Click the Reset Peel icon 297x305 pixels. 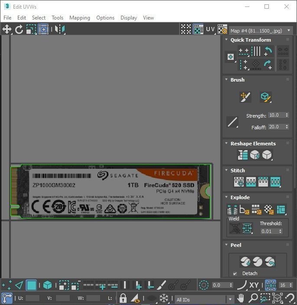point(270,262)
